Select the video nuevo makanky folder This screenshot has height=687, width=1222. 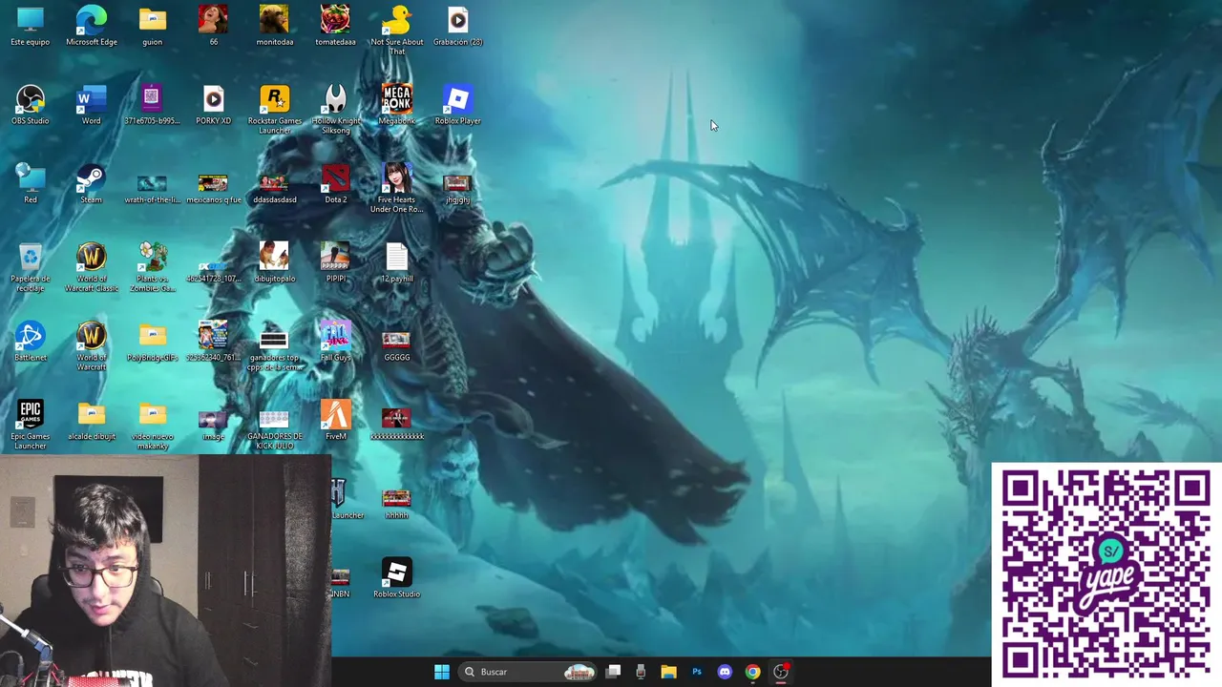152,426
